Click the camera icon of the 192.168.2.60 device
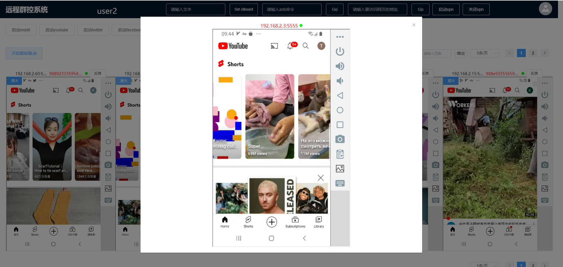Screen dimensions: 563x267 pyautogui.click(x=108, y=165)
